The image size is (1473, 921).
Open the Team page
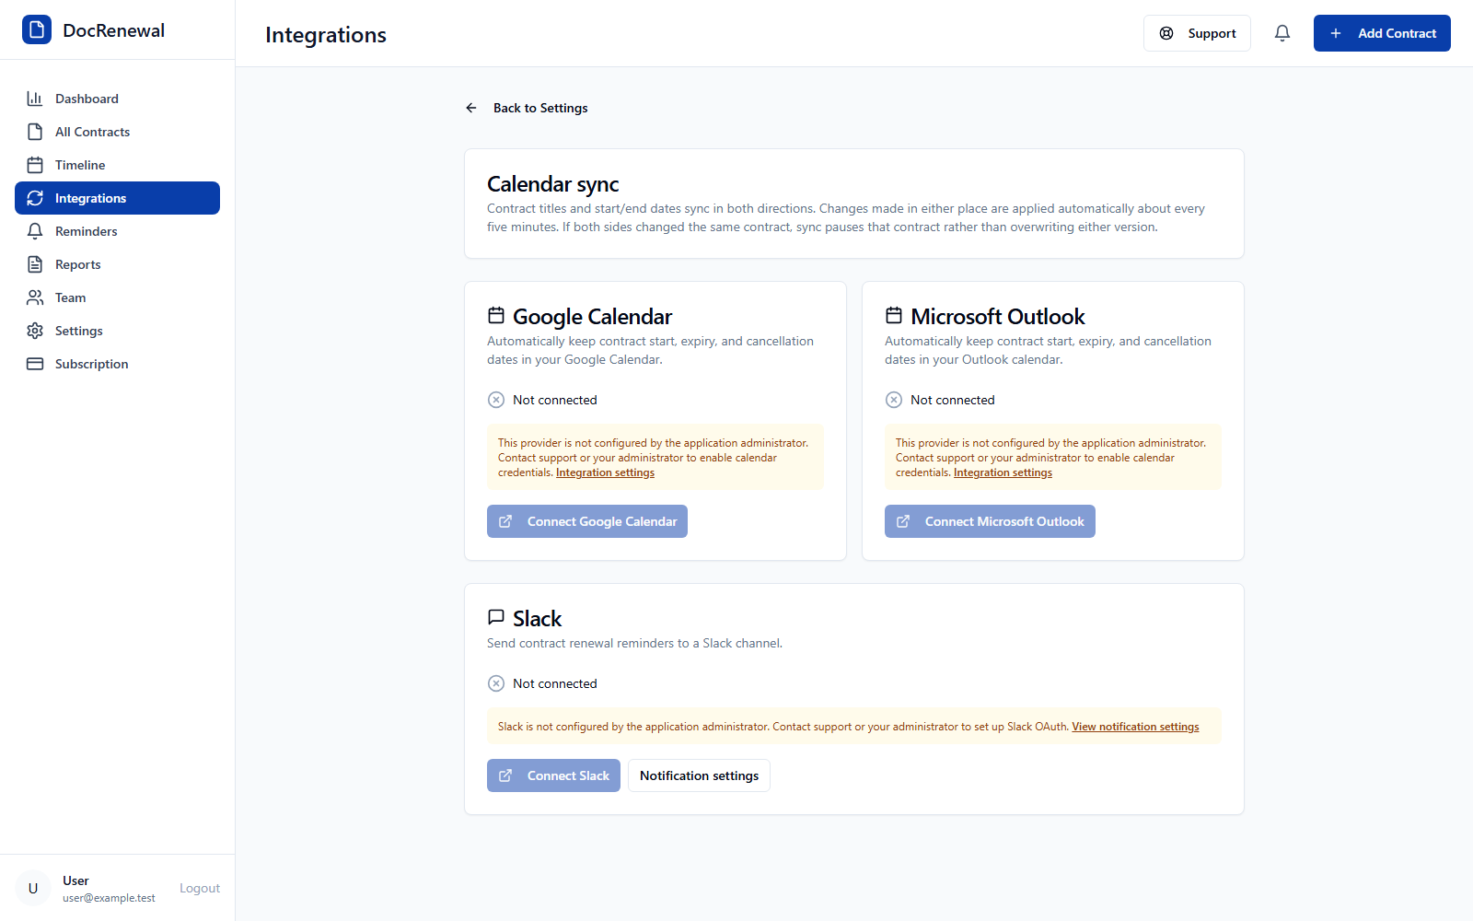point(117,297)
